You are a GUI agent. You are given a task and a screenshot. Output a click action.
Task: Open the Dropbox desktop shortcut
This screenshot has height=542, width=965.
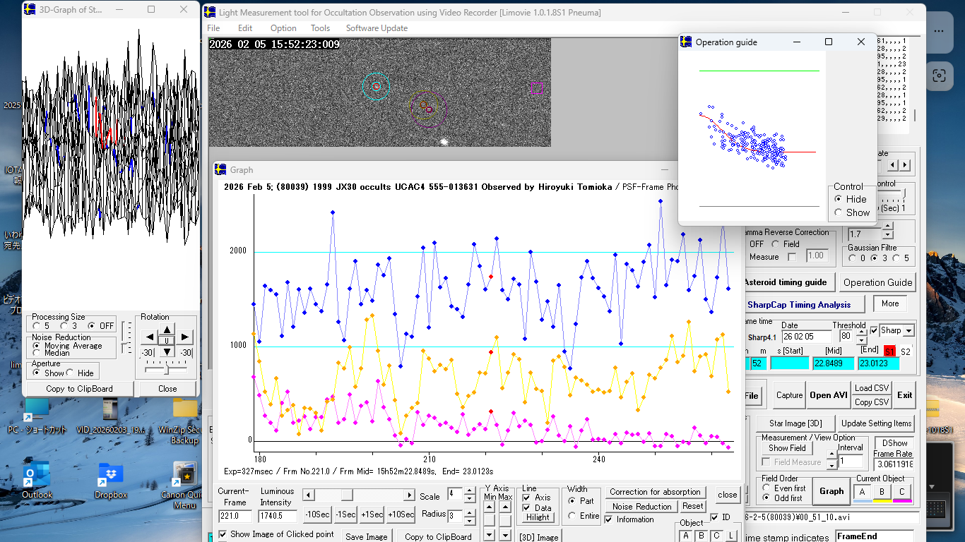(111, 475)
